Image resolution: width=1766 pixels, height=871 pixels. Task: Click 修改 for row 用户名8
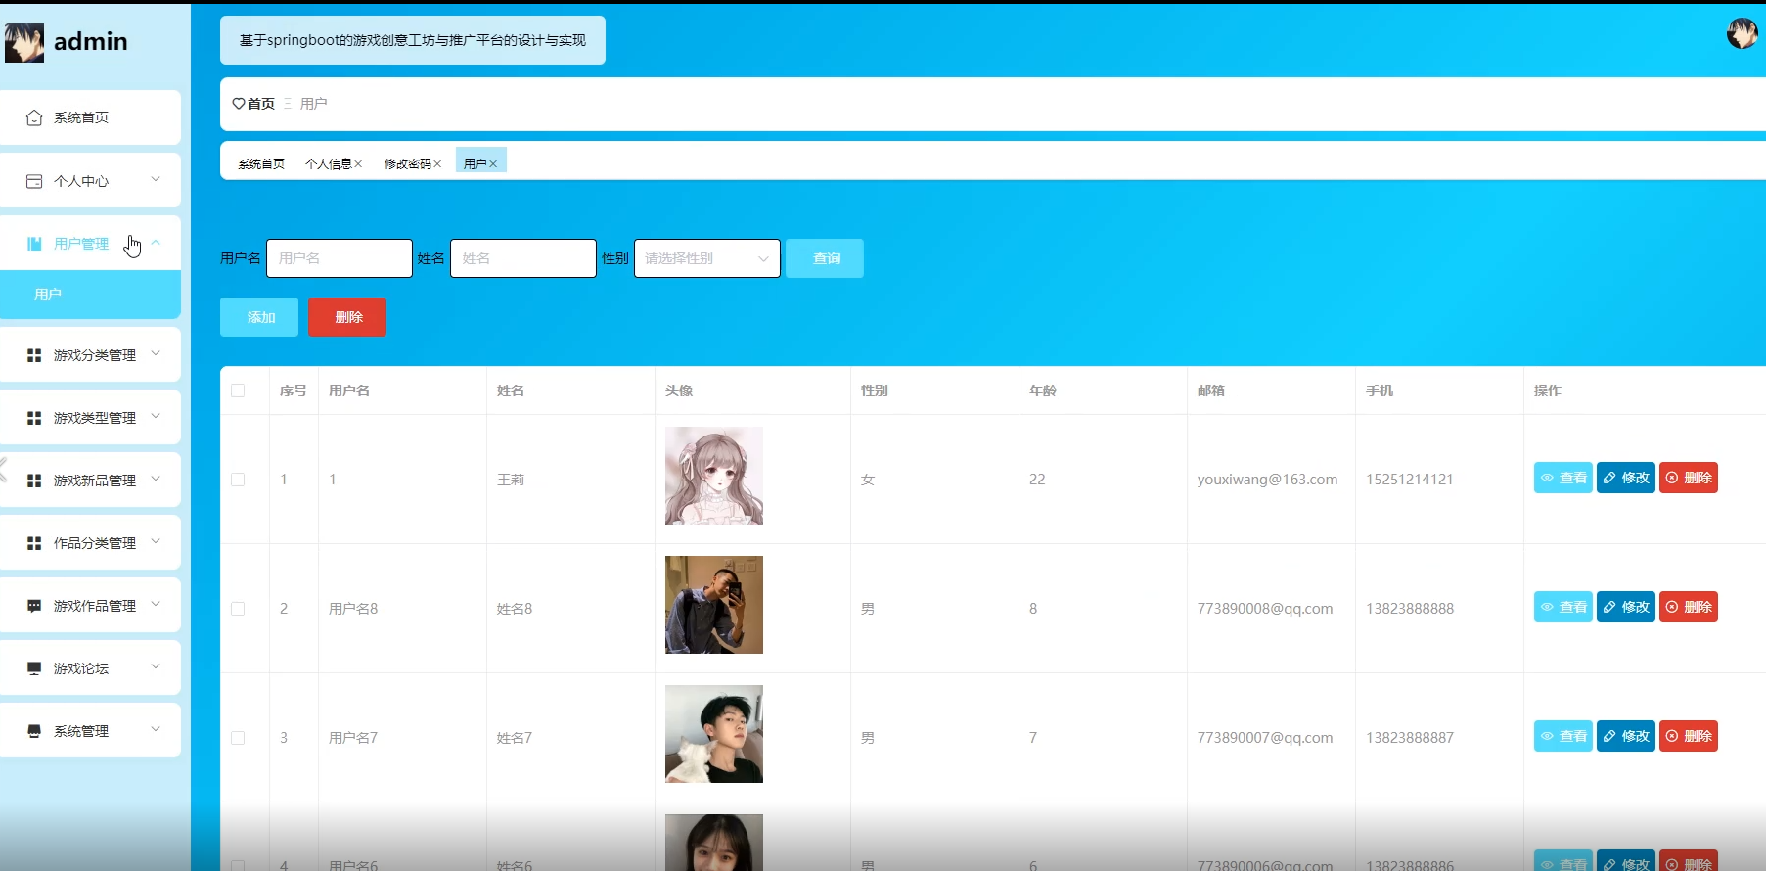[1626, 607]
